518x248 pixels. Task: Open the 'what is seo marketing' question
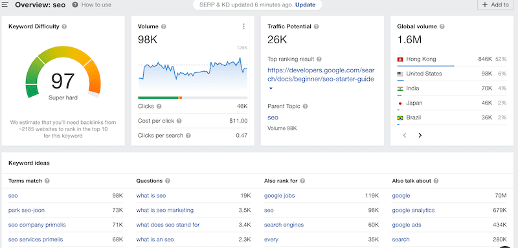[165, 210]
